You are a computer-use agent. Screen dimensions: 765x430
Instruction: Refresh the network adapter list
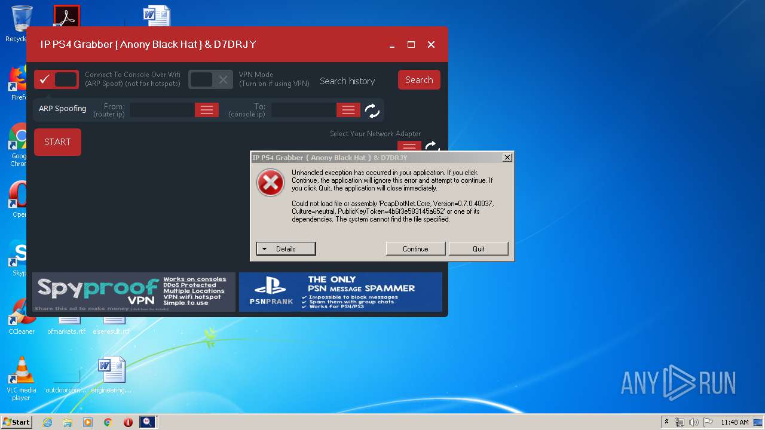pos(432,146)
